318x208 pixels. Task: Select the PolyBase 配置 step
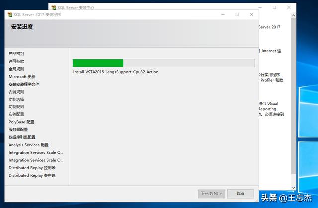21,122
